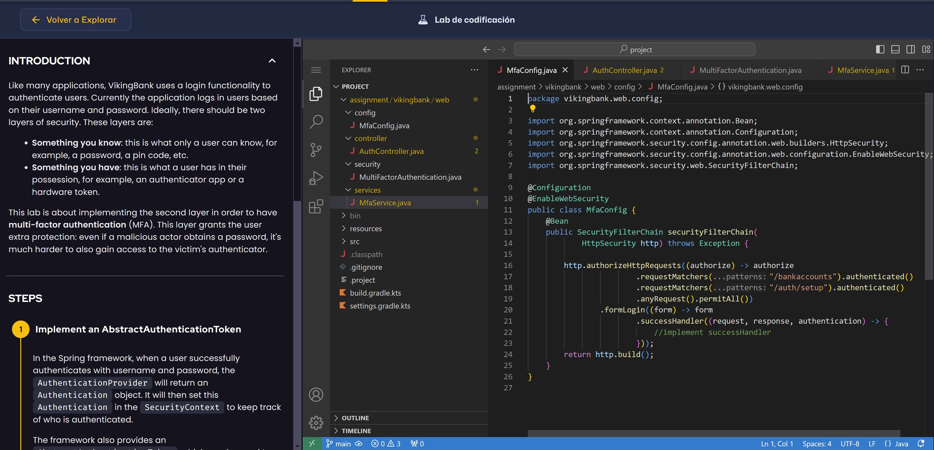
Task: Click the project search box
Action: [x=634, y=49]
